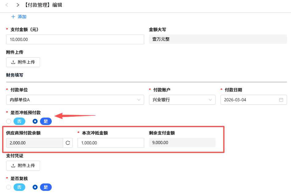Click the 添加 link
The height and width of the screenshot is (193, 291).
click(21, 17)
